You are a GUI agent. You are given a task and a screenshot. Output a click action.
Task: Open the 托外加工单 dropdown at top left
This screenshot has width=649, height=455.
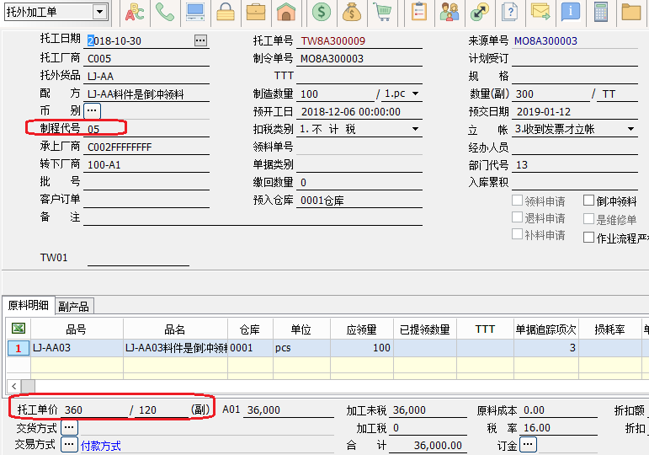pyautogui.click(x=100, y=12)
